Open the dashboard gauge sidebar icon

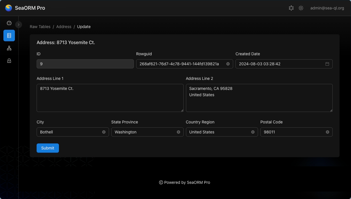[x=9, y=23]
